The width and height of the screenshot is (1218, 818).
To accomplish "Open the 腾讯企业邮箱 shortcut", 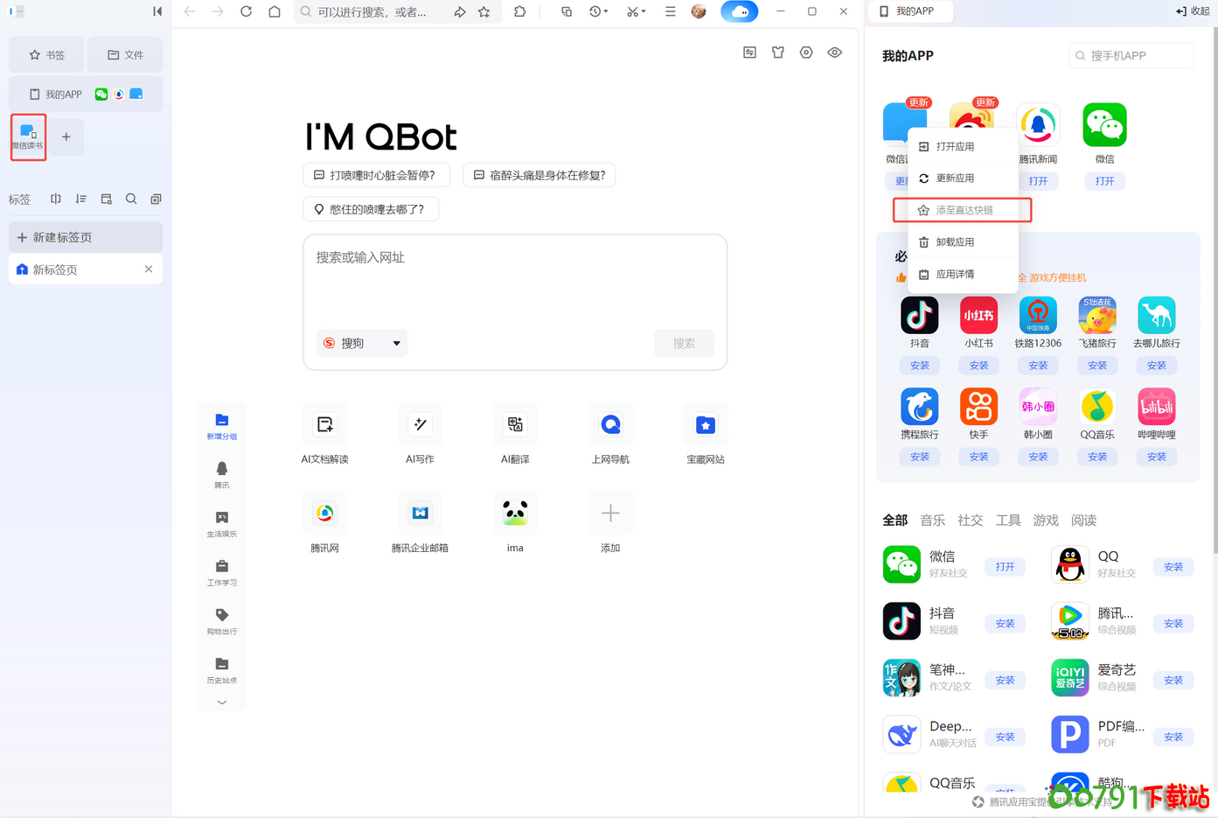I will 420,522.
